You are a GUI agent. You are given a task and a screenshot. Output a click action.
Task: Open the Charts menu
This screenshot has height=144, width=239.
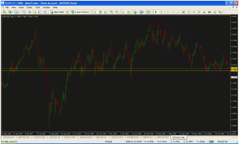point(29,7)
